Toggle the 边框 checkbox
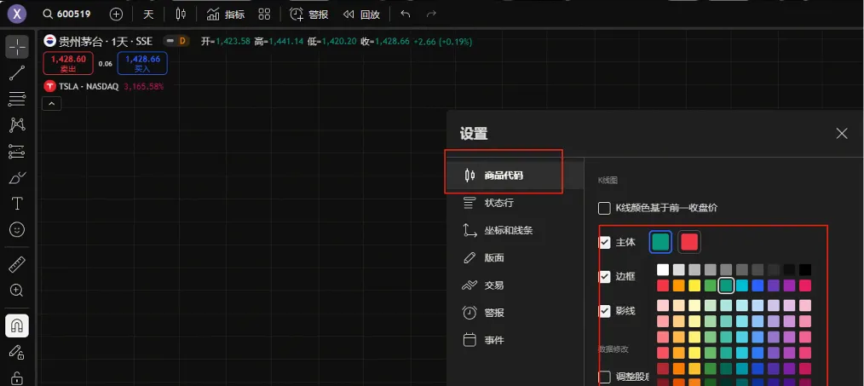 pos(605,277)
